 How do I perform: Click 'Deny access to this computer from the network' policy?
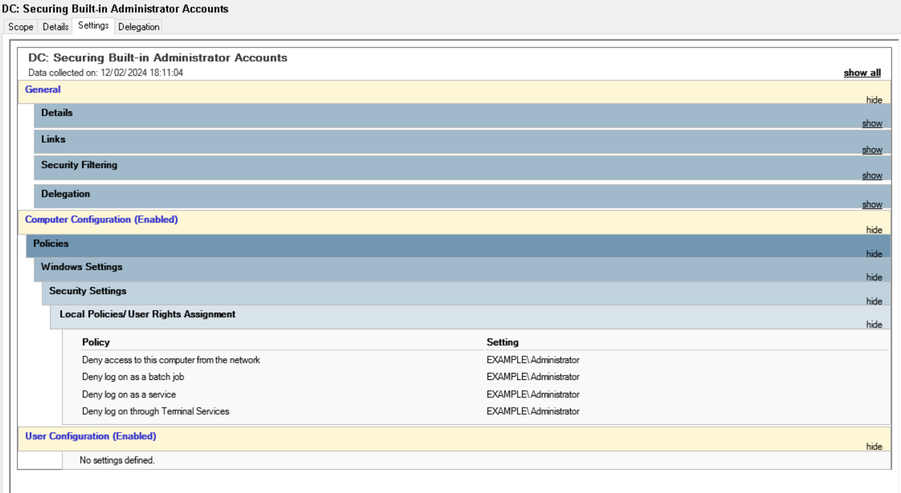[171, 360]
